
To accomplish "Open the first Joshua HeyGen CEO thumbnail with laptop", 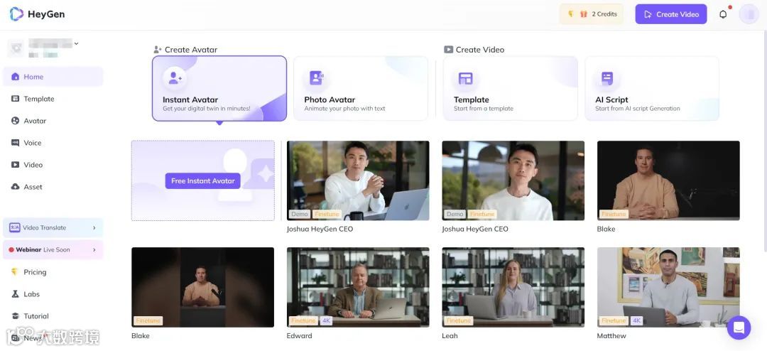I will 358,180.
